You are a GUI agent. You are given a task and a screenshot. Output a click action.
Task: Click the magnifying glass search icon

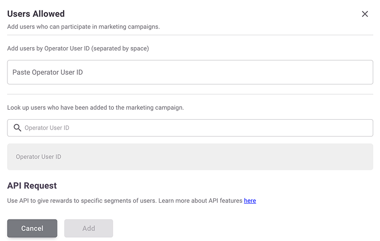pyautogui.click(x=17, y=128)
